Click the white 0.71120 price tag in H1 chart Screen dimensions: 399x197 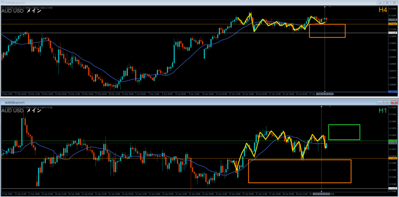(392, 188)
